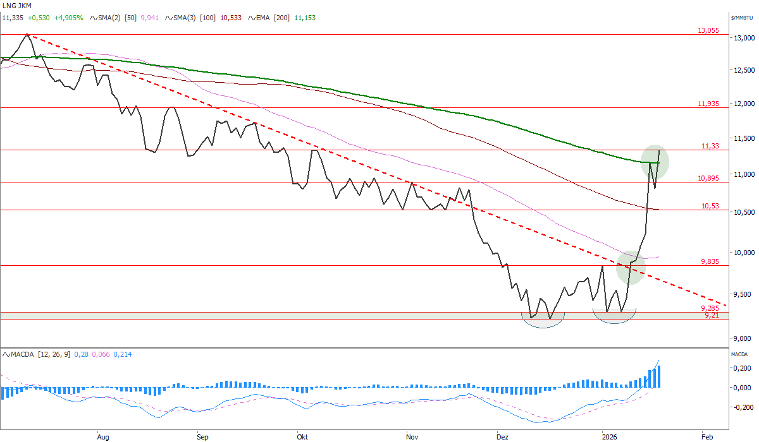The width and height of the screenshot is (759, 442).
Task: Click the 11,000 price axis tick
Action: 744,174
